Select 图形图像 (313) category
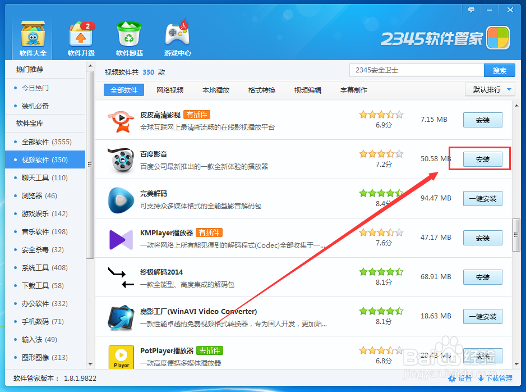This screenshot has height=392, width=526. point(45,357)
